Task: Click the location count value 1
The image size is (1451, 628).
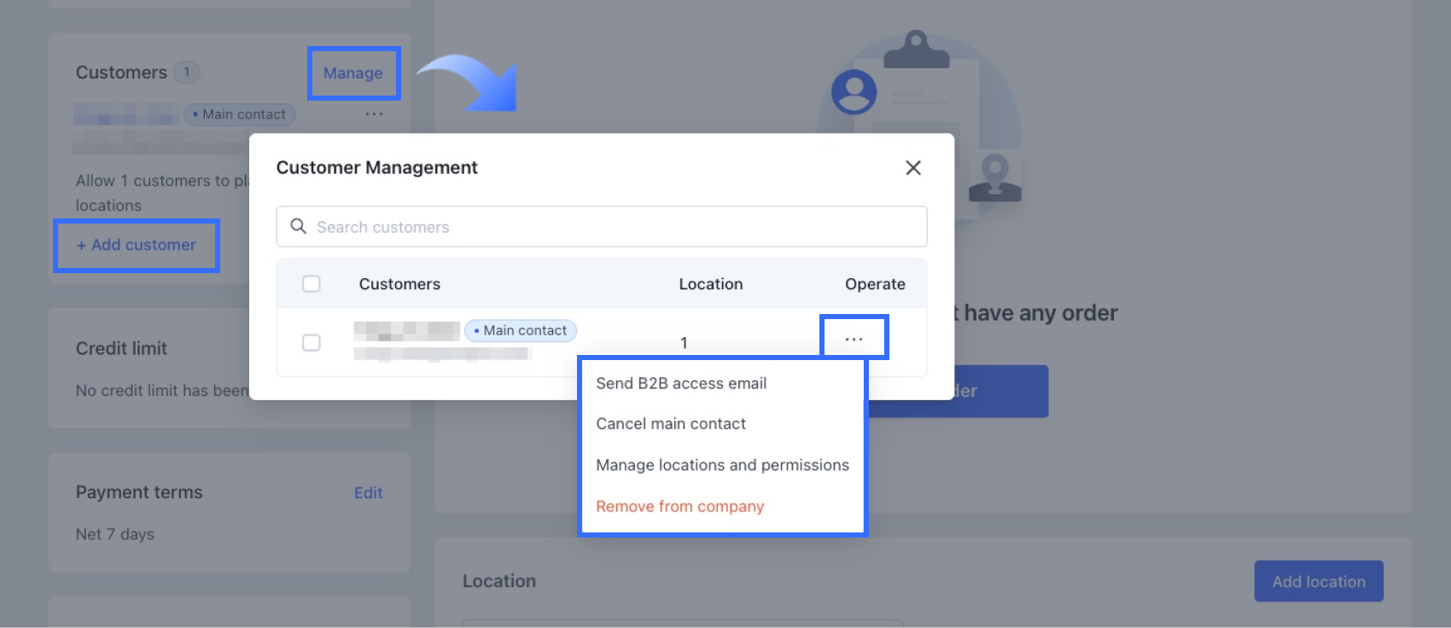Action: (684, 343)
